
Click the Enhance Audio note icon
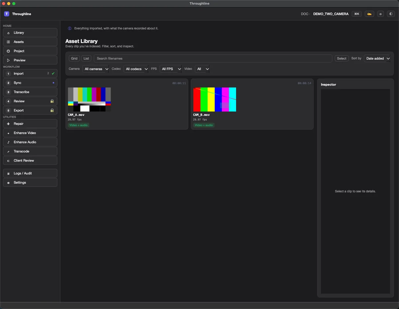[8, 142]
